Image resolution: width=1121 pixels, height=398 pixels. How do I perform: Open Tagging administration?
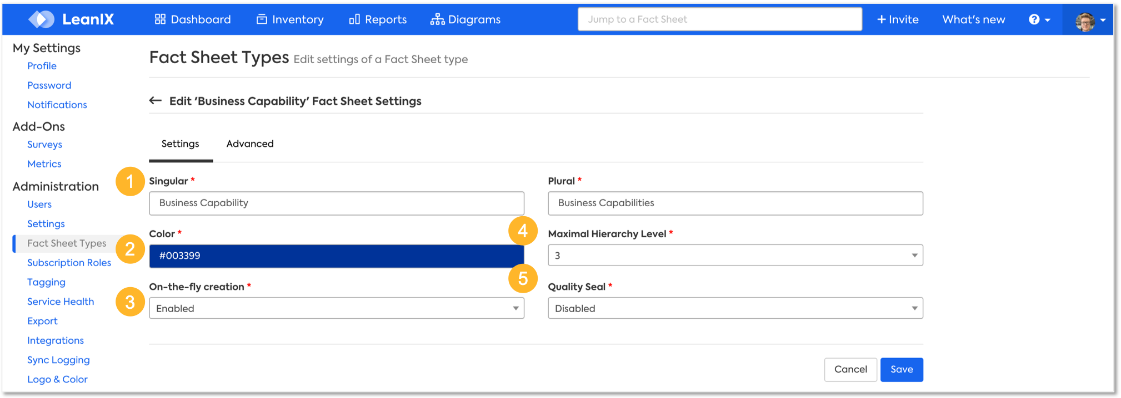point(46,282)
